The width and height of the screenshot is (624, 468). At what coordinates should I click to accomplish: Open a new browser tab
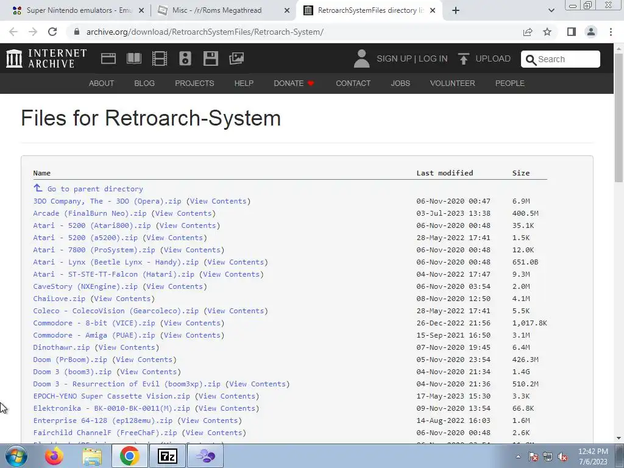456,11
